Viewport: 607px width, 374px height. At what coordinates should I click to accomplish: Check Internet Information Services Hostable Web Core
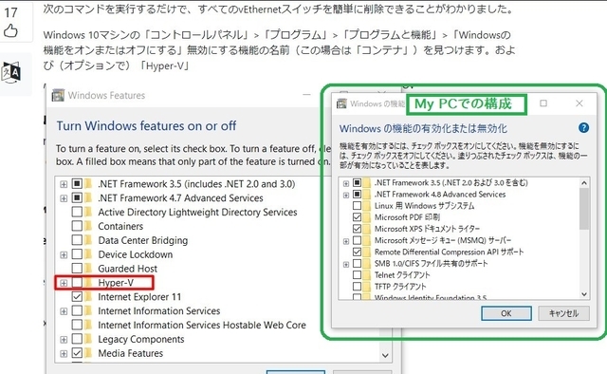(77, 325)
